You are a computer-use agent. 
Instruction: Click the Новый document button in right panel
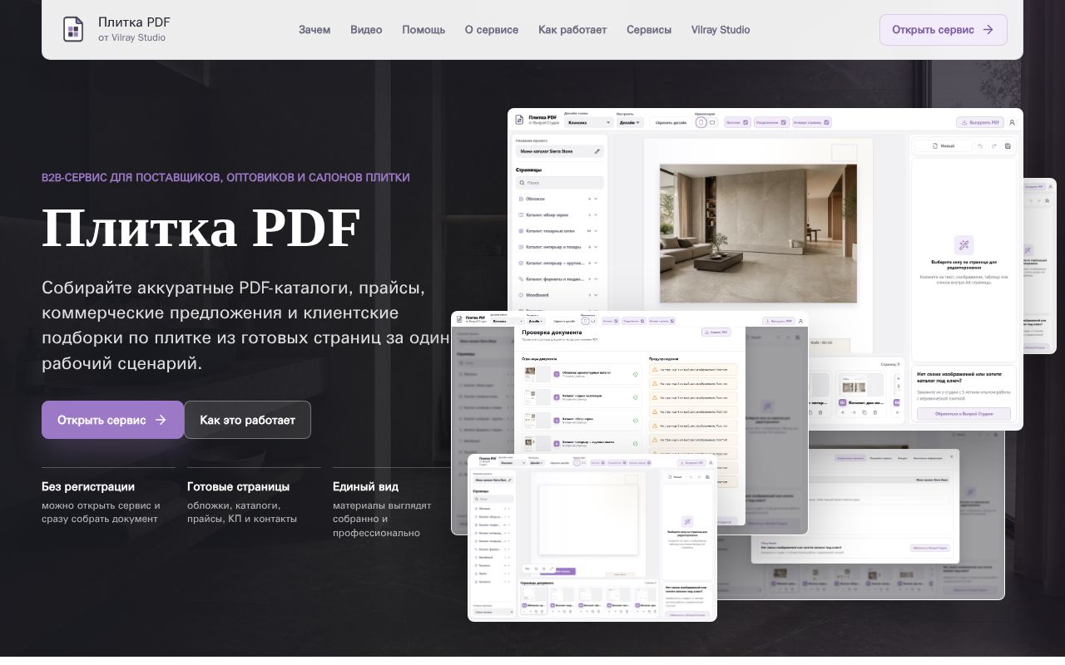pos(944,145)
